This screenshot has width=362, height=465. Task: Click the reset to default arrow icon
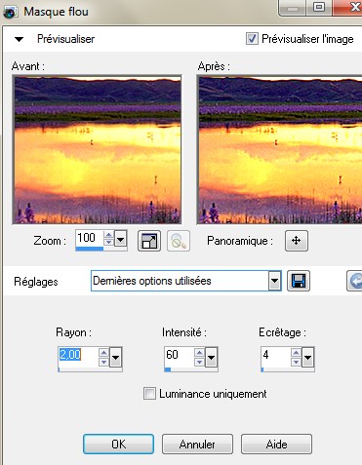coord(354,281)
